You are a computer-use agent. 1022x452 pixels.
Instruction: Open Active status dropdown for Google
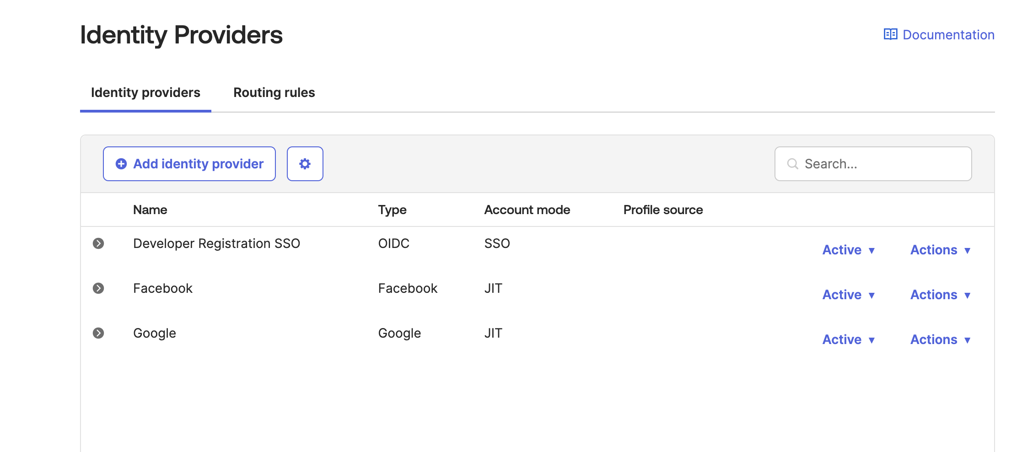click(x=849, y=339)
